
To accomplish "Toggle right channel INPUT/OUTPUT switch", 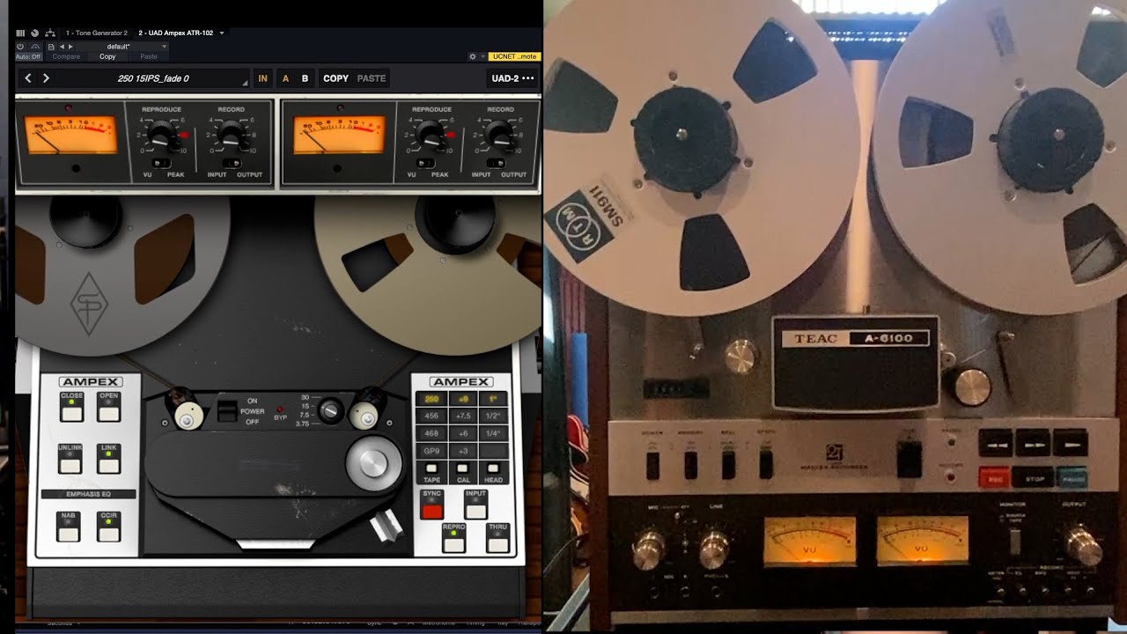I will click(x=495, y=163).
